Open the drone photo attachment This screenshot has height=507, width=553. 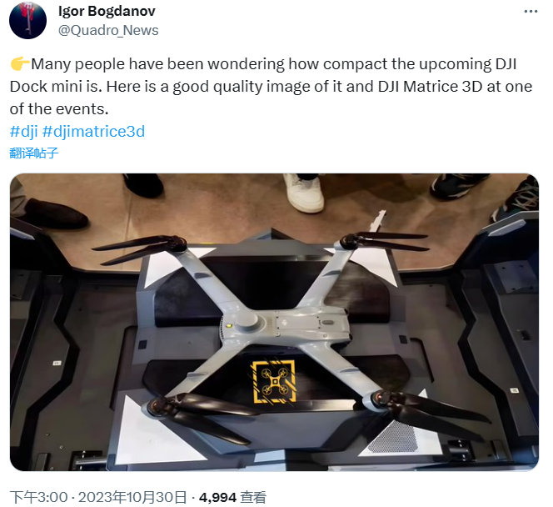(x=274, y=322)
